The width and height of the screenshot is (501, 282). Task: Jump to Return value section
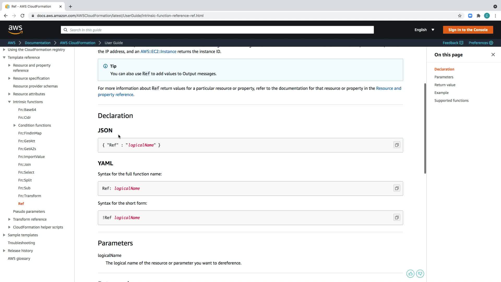pyautogui.click(x=445, y=85)
